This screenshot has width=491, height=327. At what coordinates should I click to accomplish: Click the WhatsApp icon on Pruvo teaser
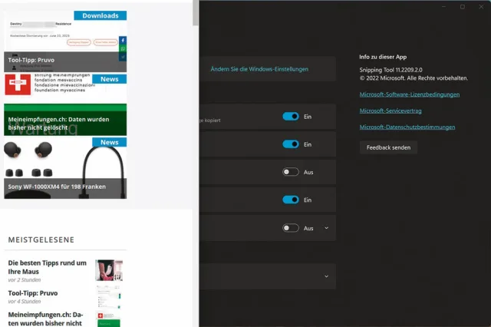(123, 49)
